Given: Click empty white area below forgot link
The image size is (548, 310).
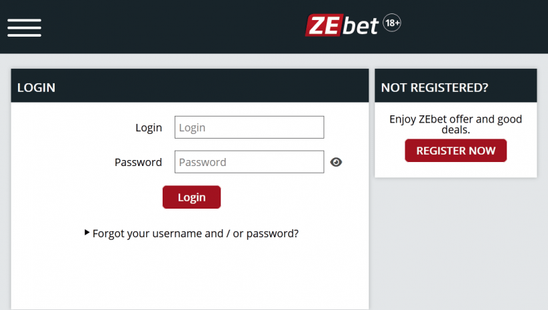Looking at the screenshot, I should pos(189,277).
